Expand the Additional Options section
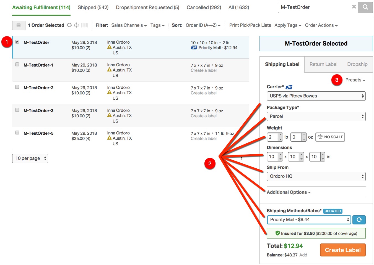The height and width of the screenshot is (265, 374). coord(289,192)
